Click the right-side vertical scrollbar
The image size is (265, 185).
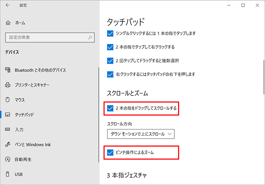pos(264,78)
